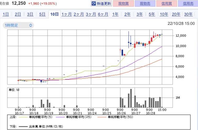Screen dimensions: 198x130
Task: Switch chart to 5年 range
Action: (152, 14)
